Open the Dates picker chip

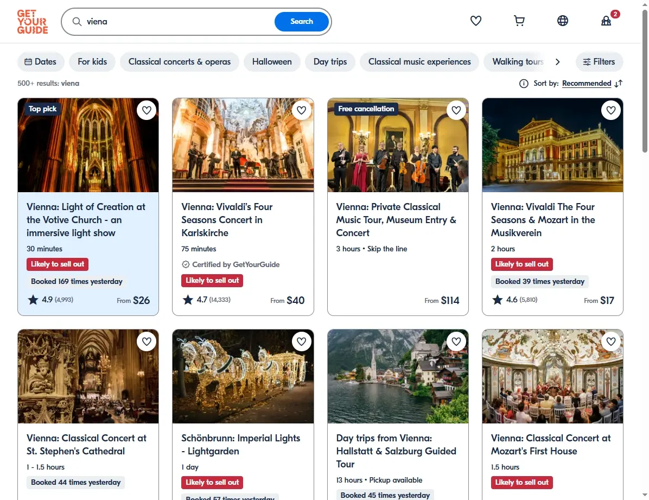pyautogui.click(x=41, y=62)
